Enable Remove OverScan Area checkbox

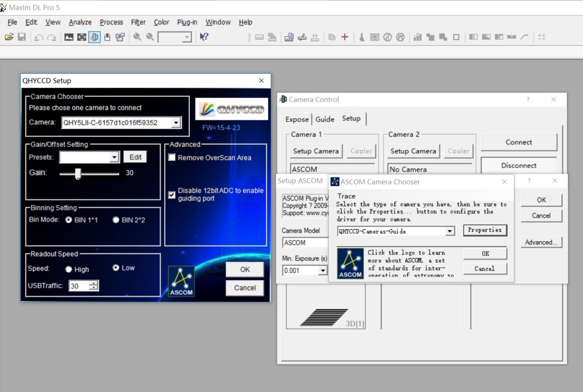click(x=172, y=157)
